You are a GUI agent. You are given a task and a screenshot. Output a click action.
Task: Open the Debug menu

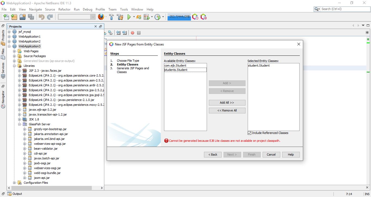[x=87, y=9]
